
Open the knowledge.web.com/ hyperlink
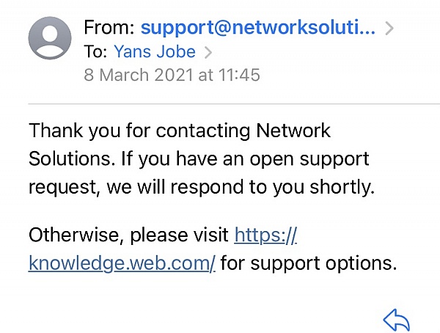[x=122, y=263]
